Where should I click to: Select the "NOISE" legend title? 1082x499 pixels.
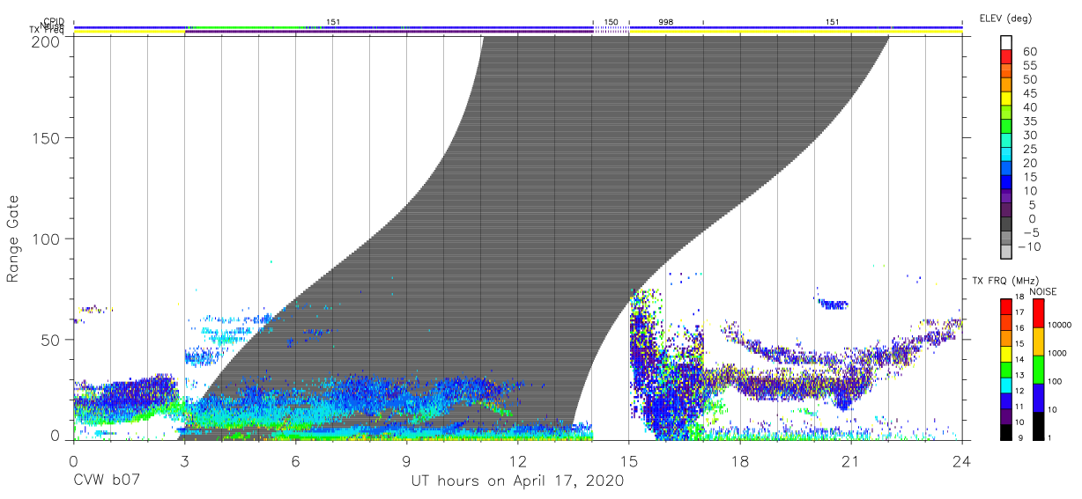click(1043, 291)
